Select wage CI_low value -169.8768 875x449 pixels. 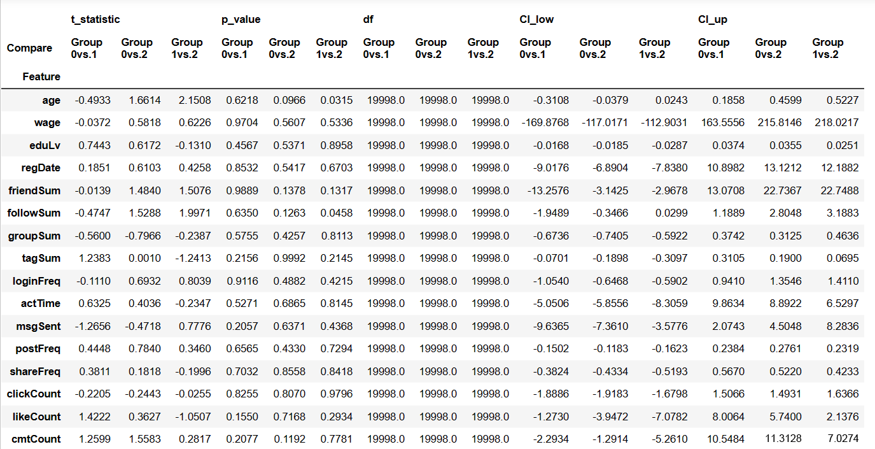544,122
